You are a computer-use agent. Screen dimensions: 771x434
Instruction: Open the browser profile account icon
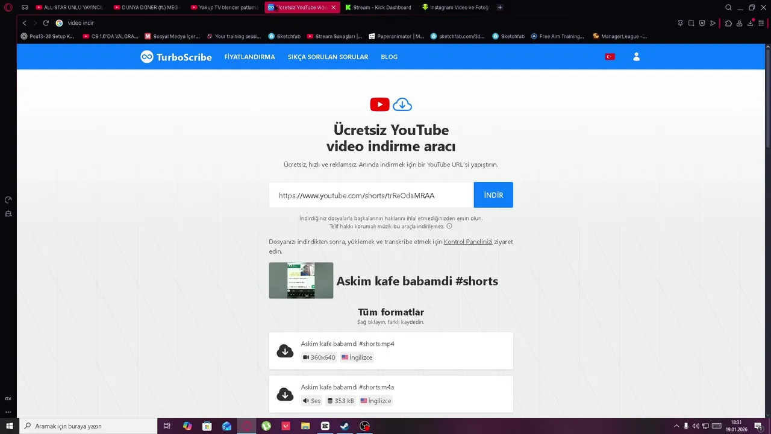tap(739, 23)
